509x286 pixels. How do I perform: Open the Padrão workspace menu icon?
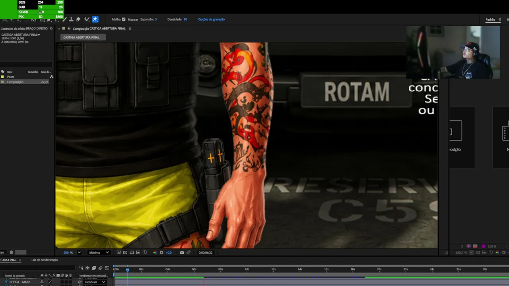500,19
